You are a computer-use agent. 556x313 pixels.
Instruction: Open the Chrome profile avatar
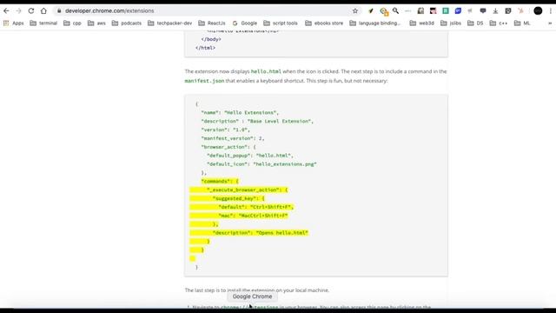click(x=538, y=11)
